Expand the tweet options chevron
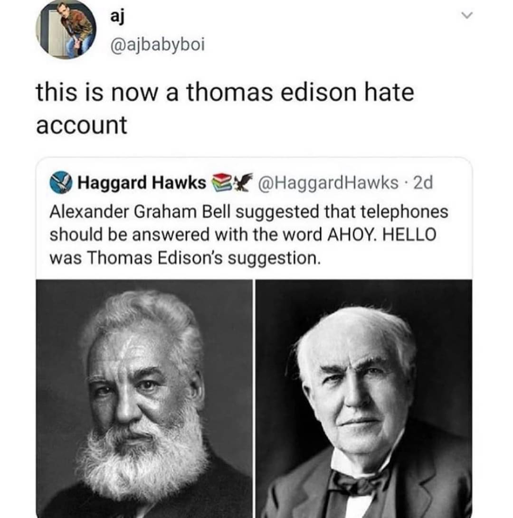 point(467,16)
